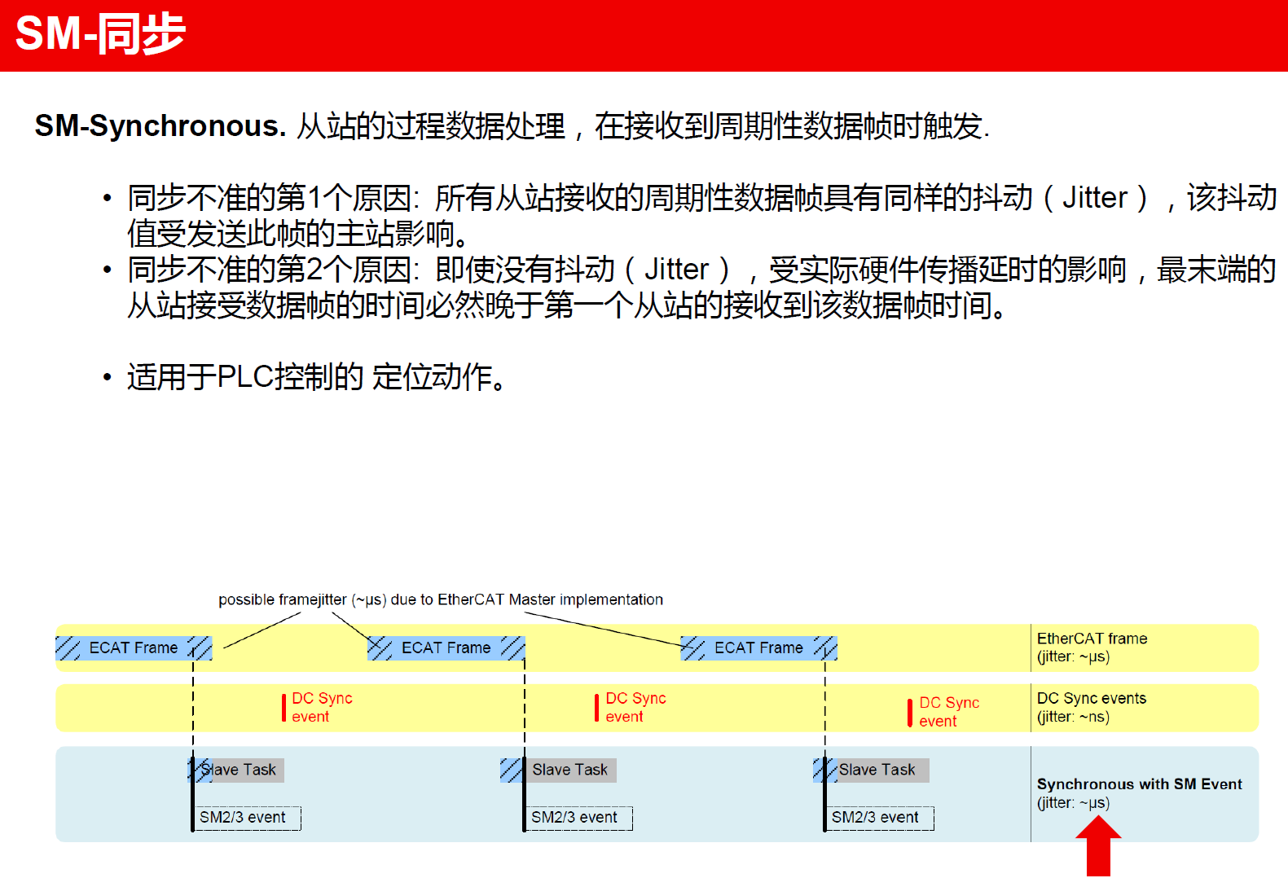
Task: Click the line starting "从站接受数据帧的时间必然晚于"
Action: tap(567, 305)
